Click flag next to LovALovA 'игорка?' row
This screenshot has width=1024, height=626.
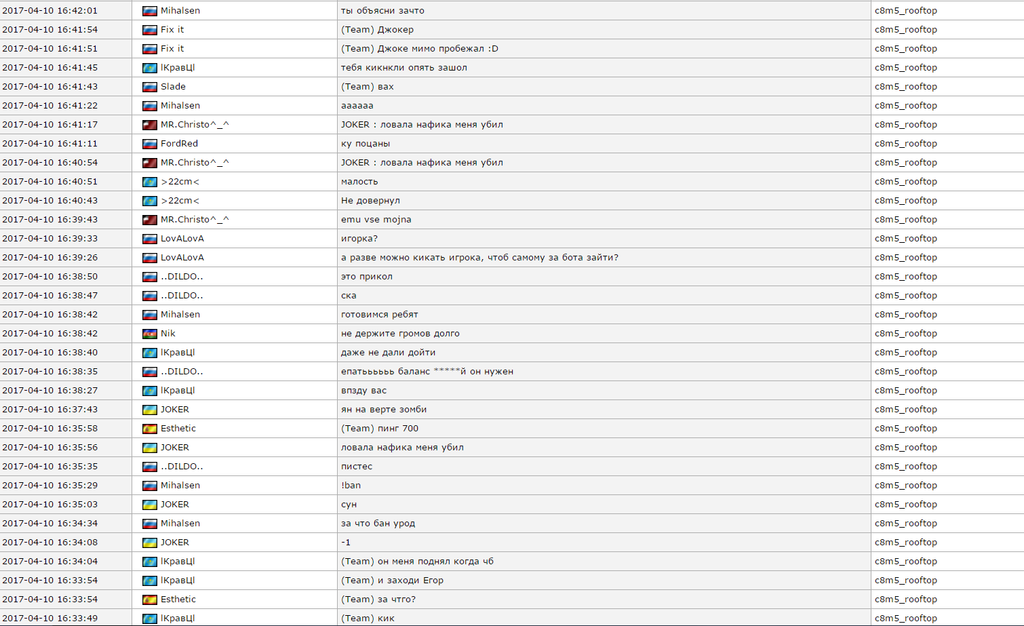click(149, 239)
